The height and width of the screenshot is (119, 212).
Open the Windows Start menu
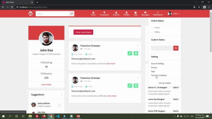(x=3, y=116)
